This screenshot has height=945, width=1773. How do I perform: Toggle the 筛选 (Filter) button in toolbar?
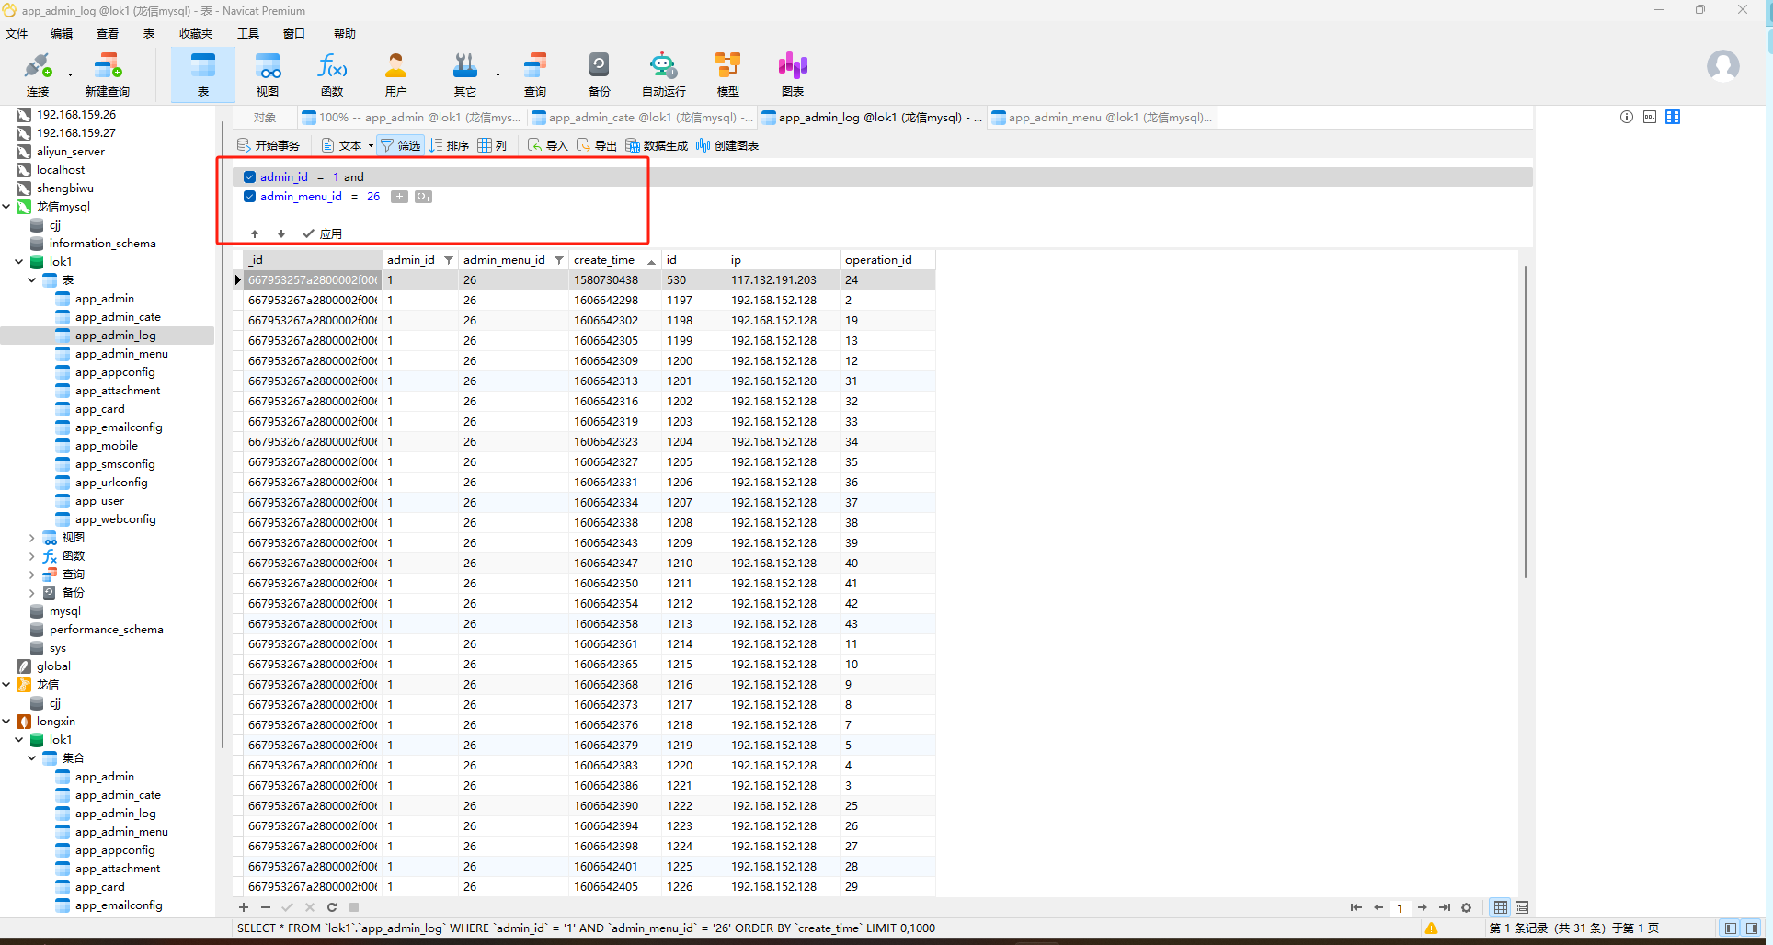400,145
